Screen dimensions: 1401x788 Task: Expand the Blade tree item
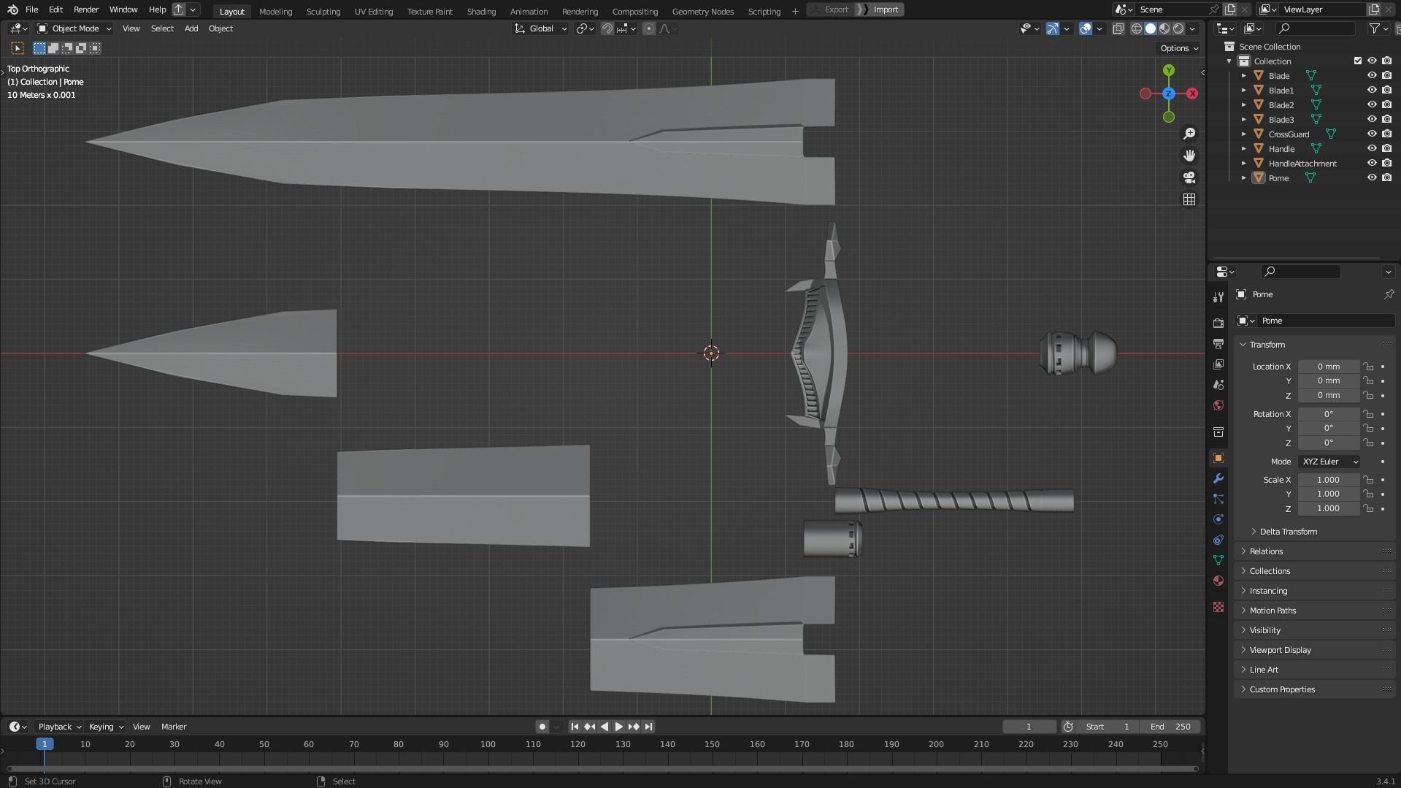1244,75
